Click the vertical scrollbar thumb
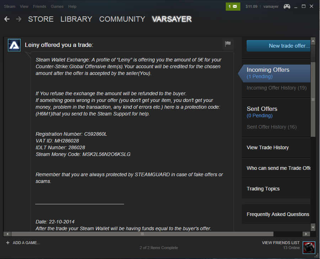This screenshot has width=320, height=259. coord(313,99)
